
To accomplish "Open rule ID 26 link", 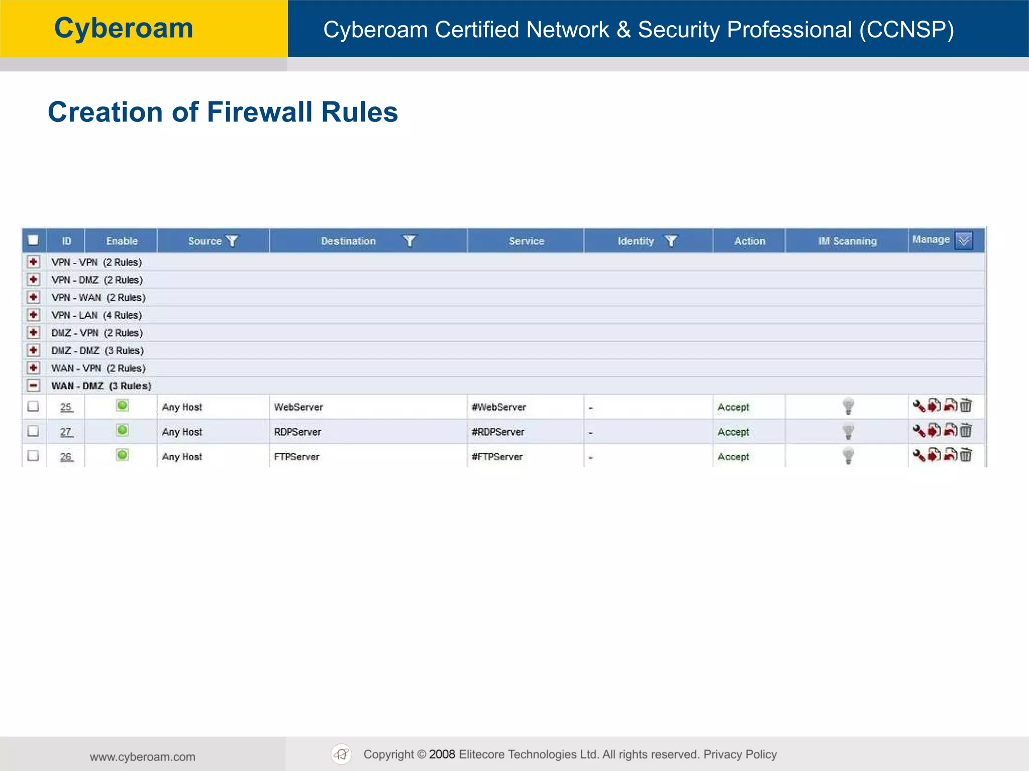I will click(66, 456).
